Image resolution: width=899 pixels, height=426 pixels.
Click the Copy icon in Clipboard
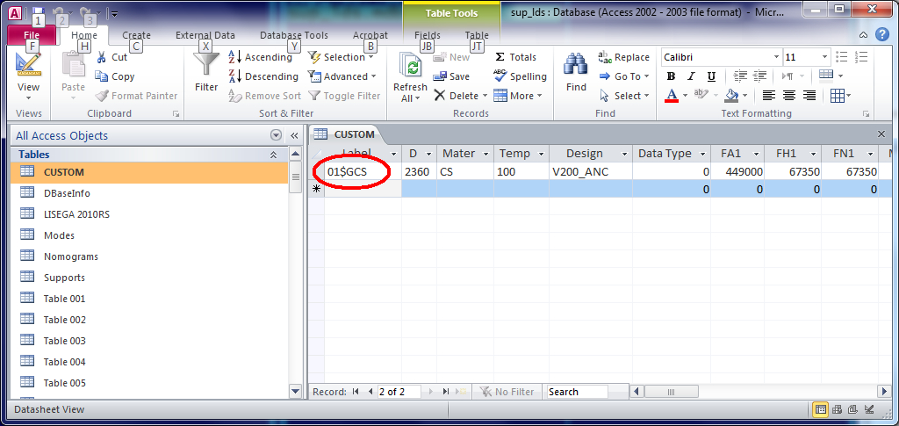tap(102, 76)
